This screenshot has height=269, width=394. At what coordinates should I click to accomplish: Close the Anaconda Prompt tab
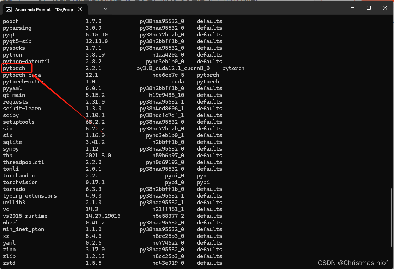coord(80,9)
